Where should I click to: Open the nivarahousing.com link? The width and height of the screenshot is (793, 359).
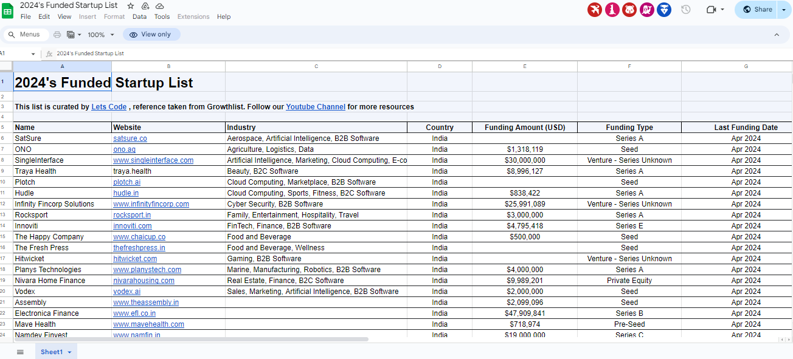point(144,281)
